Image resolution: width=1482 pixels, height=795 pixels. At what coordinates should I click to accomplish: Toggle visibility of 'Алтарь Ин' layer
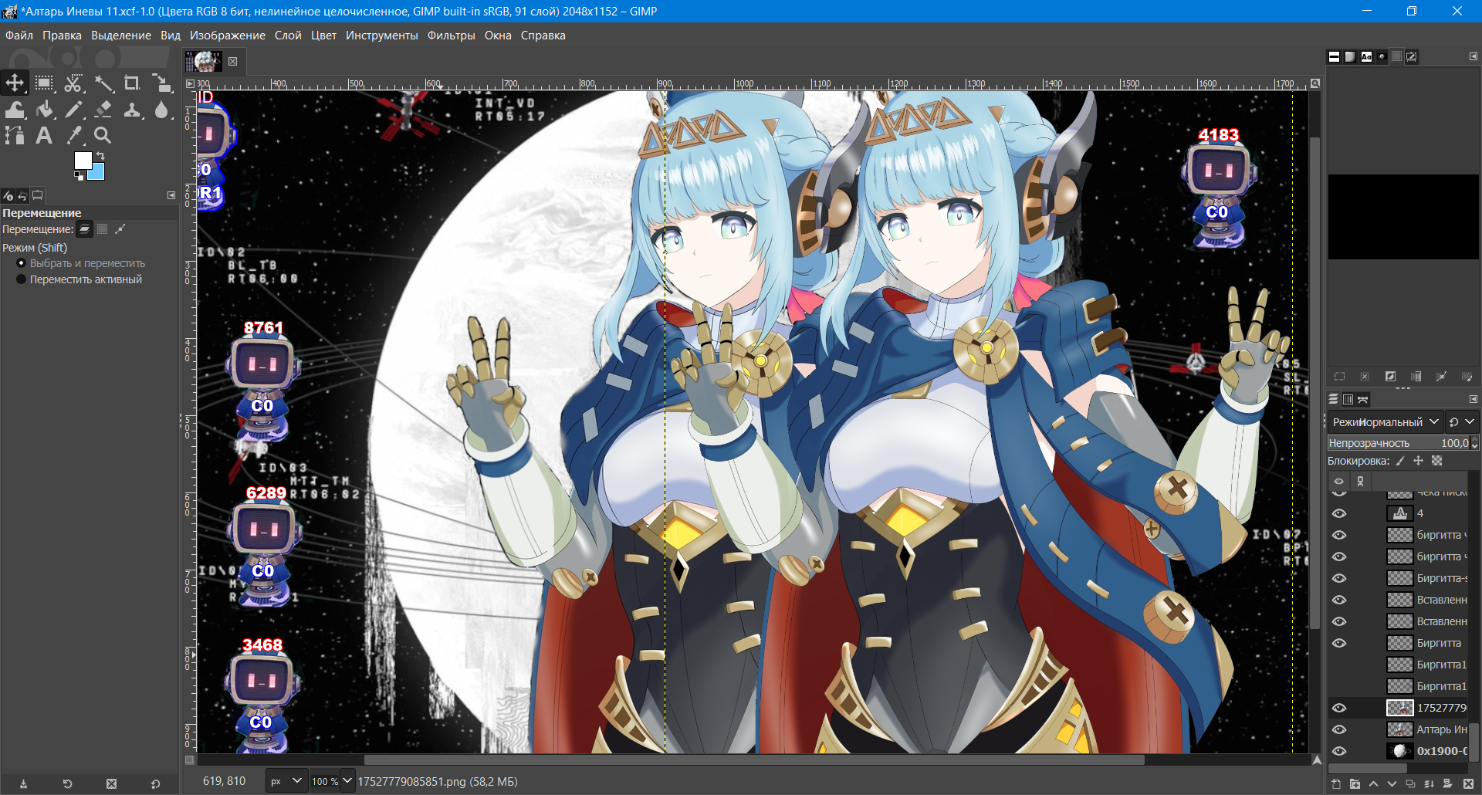(x=1339, y=729)
